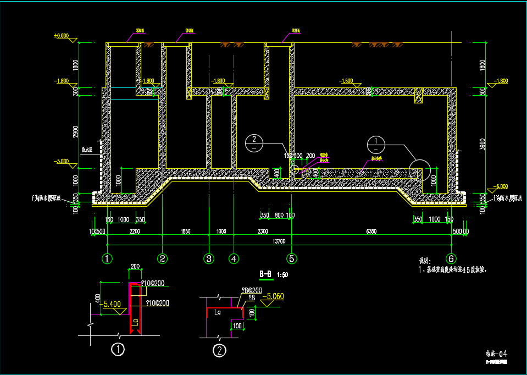Select detail callout bubble 1 in section

(376, 145)
